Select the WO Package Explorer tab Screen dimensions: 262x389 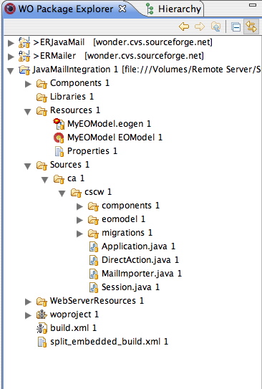(65, 9)
